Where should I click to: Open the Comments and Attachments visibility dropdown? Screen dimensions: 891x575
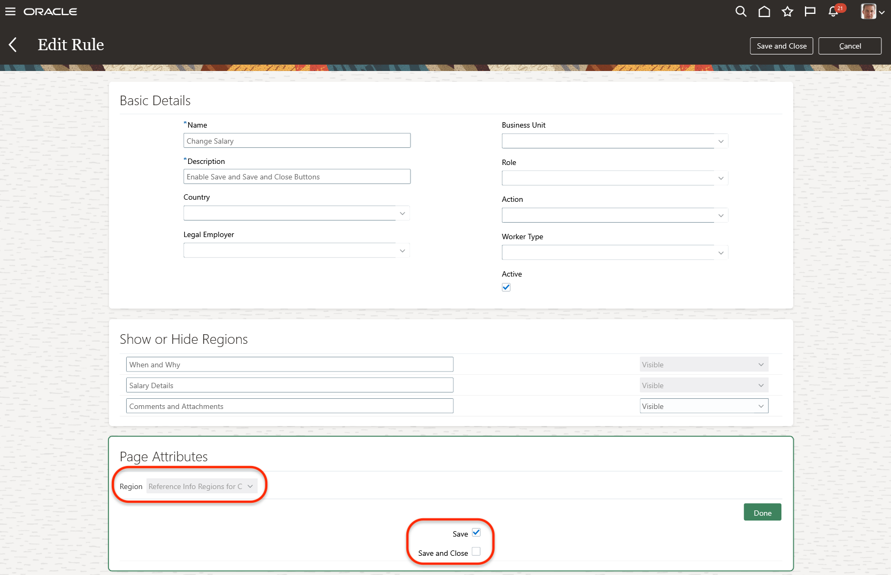point(703,406)
